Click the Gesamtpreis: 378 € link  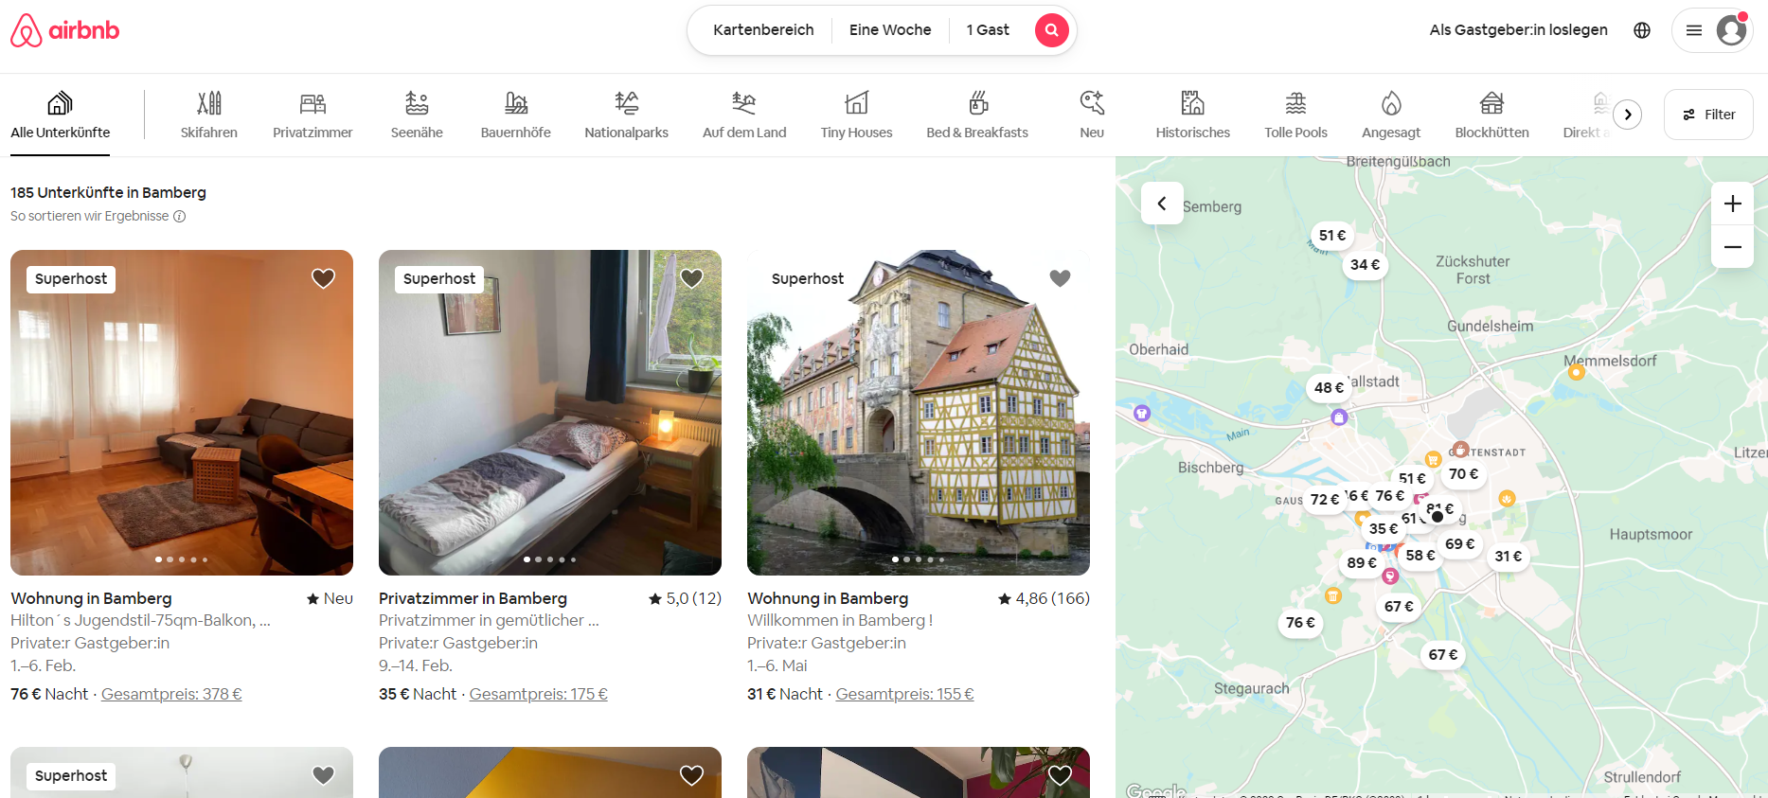pyautogui.click(x=171, y=694)
